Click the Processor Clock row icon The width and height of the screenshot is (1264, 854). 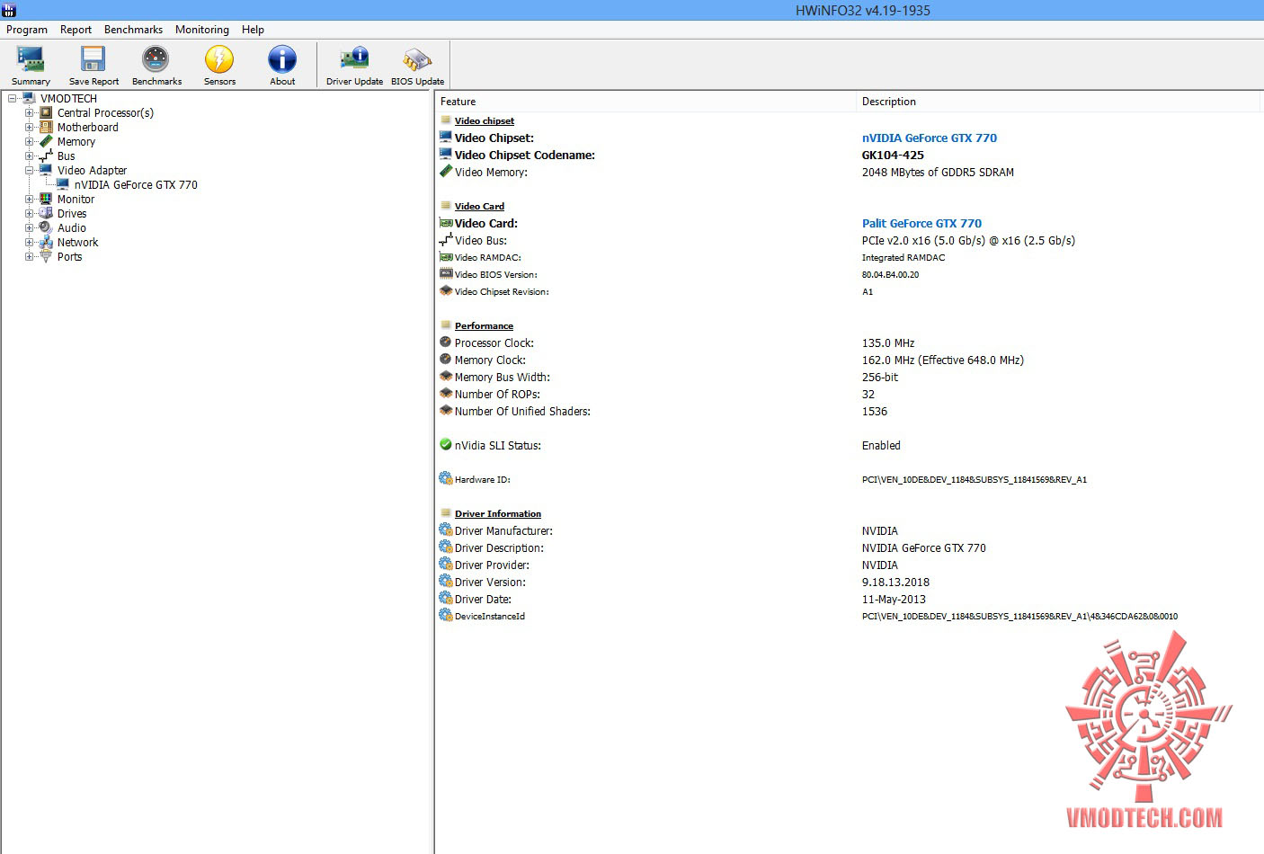[445, 342]
